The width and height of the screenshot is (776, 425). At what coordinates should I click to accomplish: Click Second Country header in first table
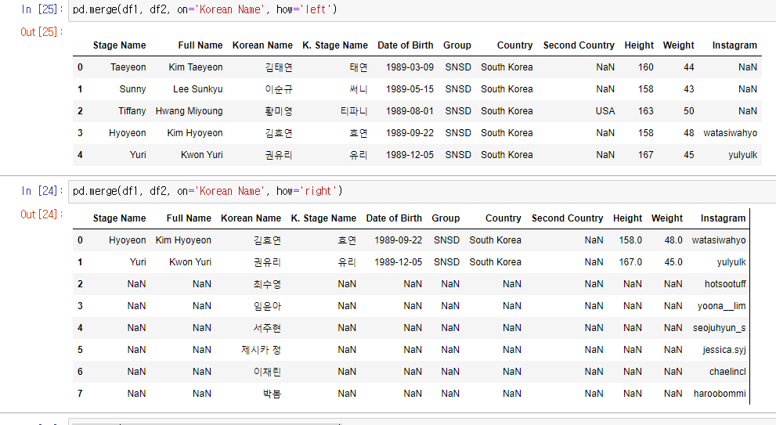579,45
